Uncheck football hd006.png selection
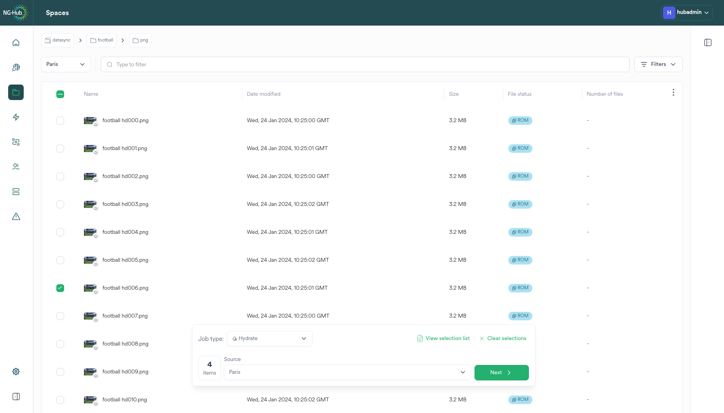This screenshot has height=413, width=724. tap(60, 288)
